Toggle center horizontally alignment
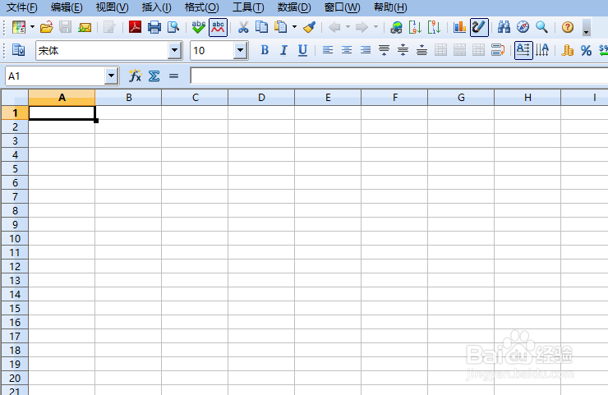 [347, 50]
